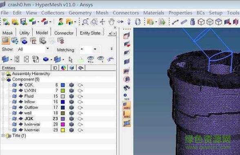The width and height of the screenshot is (240, 155).
Task: Switch to the Utility tab
Action: 24,33
